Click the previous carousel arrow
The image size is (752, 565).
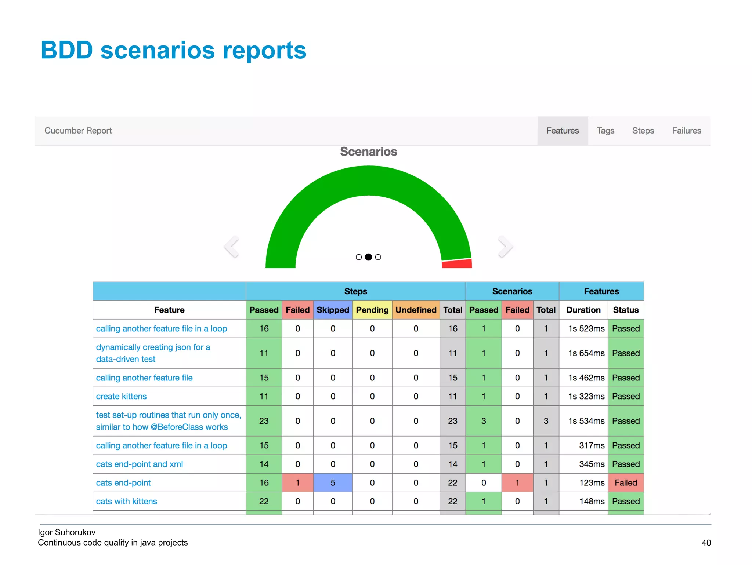(232, 247)
